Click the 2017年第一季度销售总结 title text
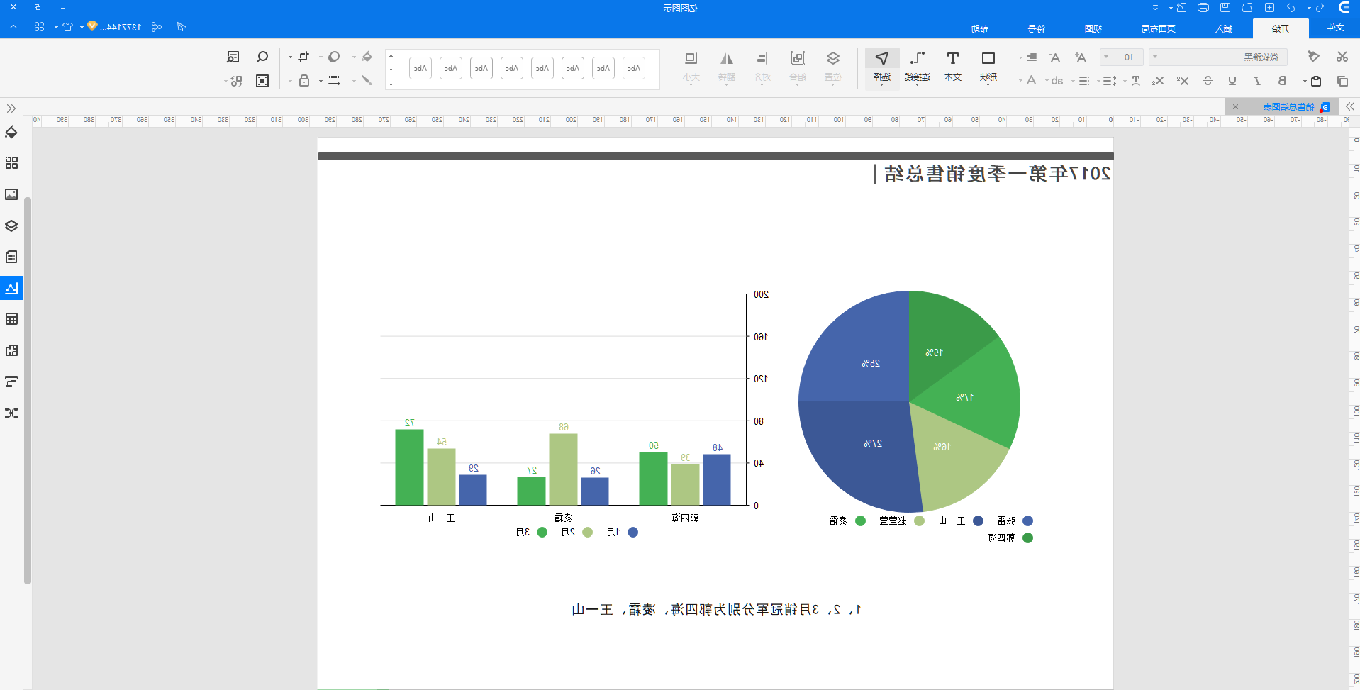Screen dimensions: 1360x690 point(998,174)
